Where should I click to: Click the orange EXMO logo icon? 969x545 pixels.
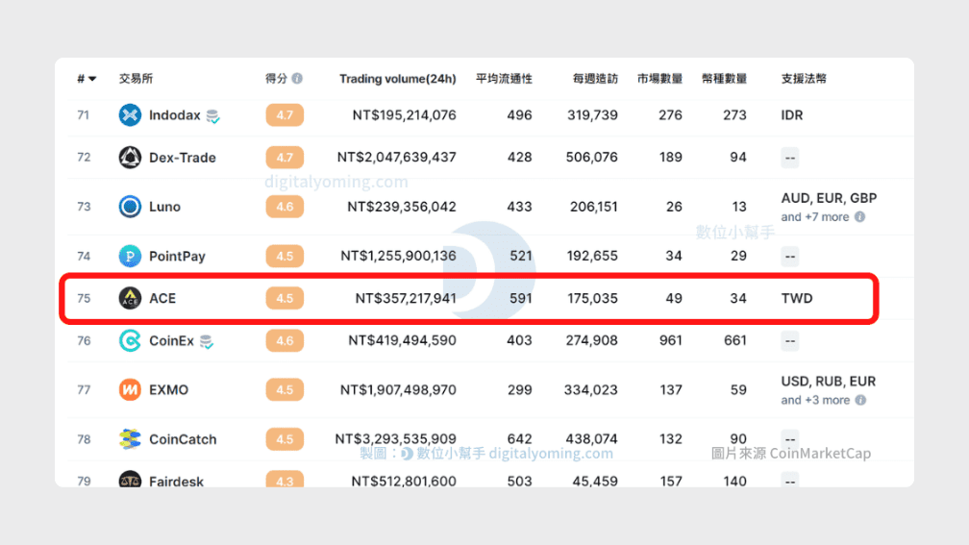click(x=130, y=390)
